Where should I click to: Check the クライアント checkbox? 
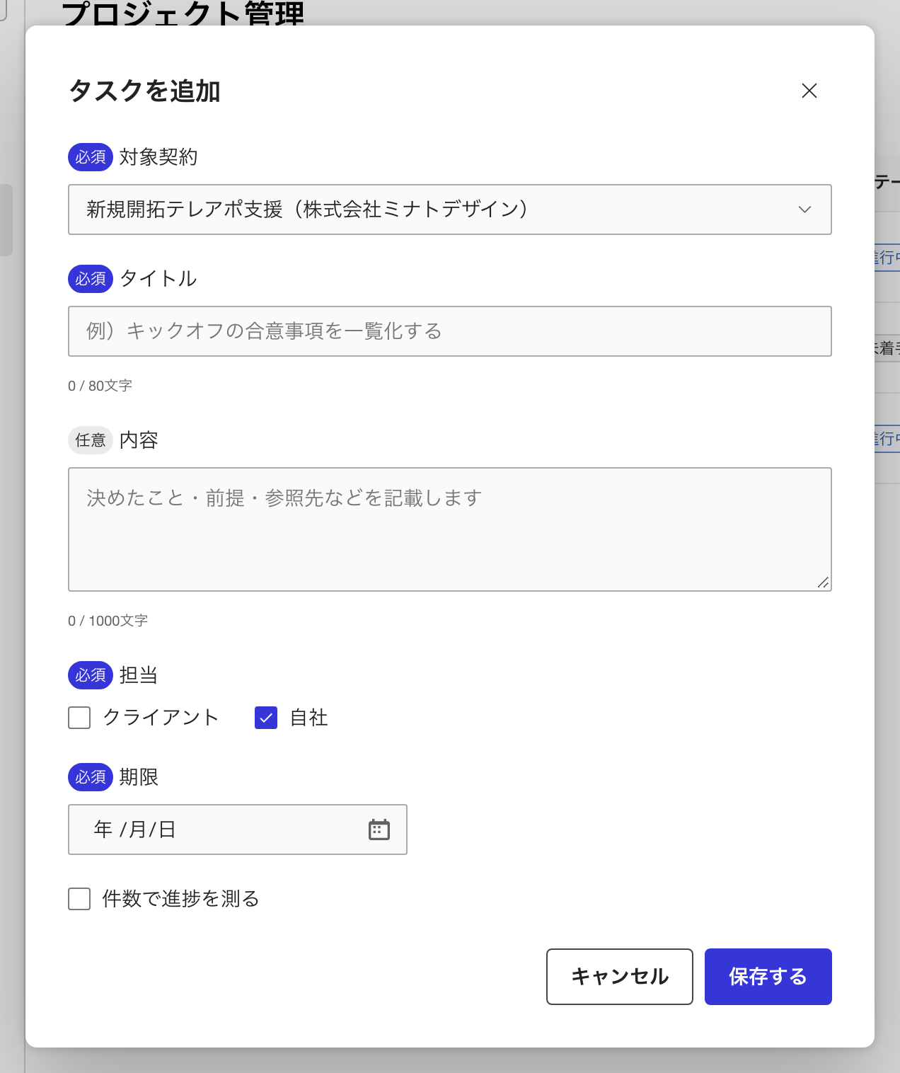[79, 718]
